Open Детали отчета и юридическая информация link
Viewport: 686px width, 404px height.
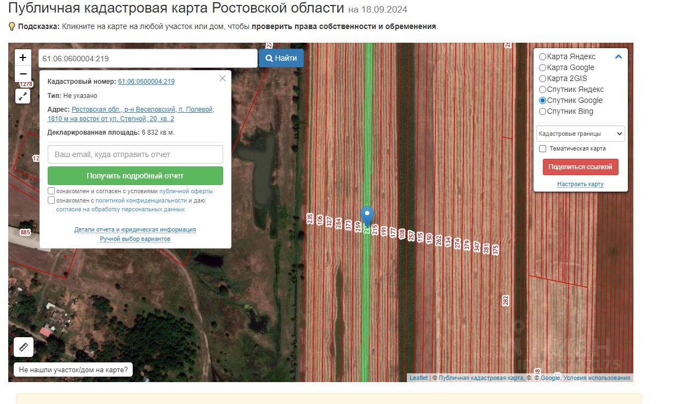point(135,229)
